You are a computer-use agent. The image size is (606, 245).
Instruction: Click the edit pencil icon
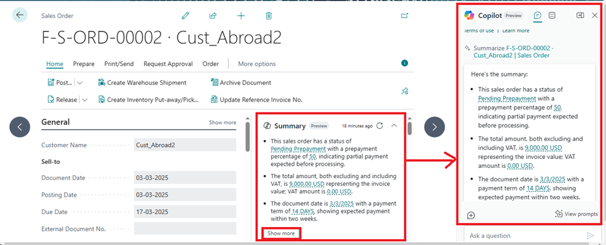pyautogui.click(x=186, y=16)
